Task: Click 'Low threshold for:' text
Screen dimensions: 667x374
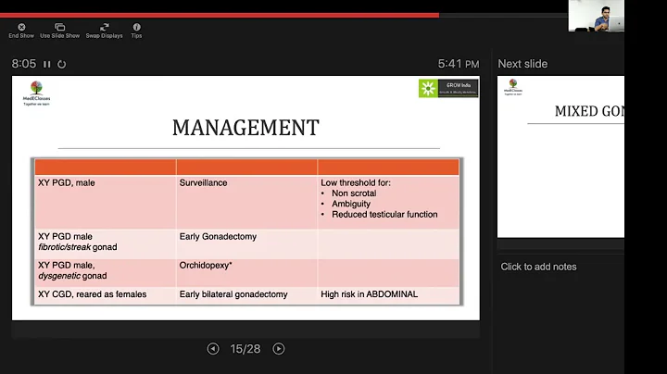Action: (x=356, y=182)
